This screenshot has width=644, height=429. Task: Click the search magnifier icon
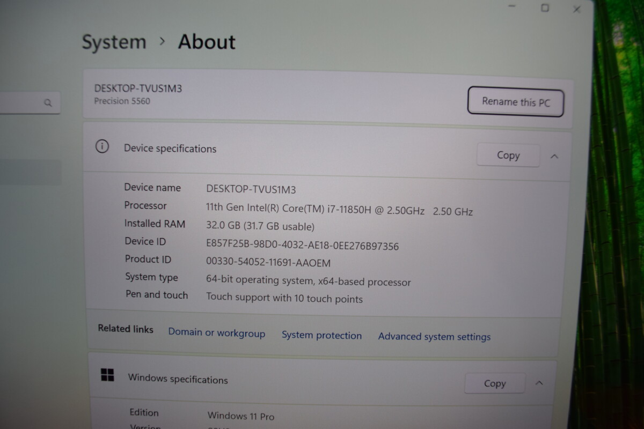pyautogui.click(x=48, y=102)
